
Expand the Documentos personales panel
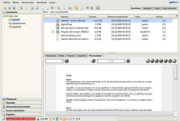tap(22, 107)
